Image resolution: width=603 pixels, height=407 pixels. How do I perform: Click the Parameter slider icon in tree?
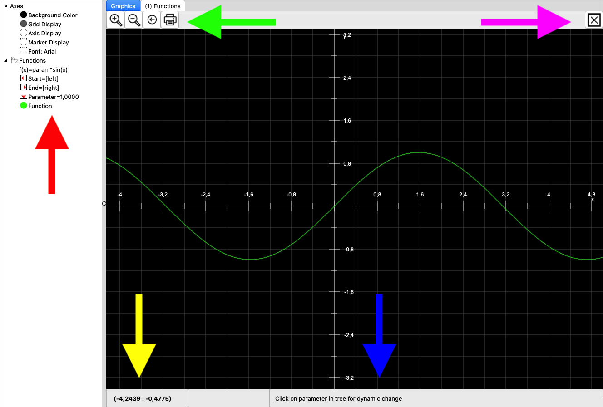23,97
